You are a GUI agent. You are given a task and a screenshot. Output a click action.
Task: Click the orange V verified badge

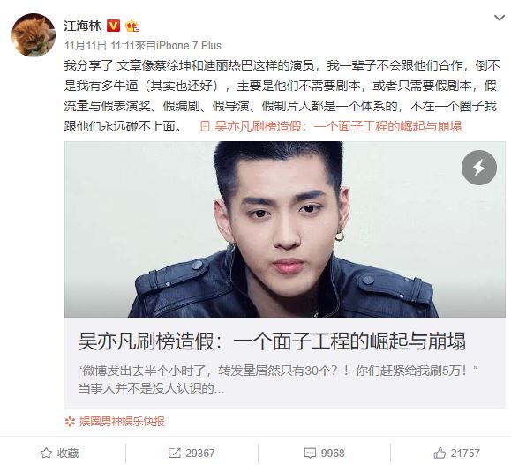tap(114, 26)
